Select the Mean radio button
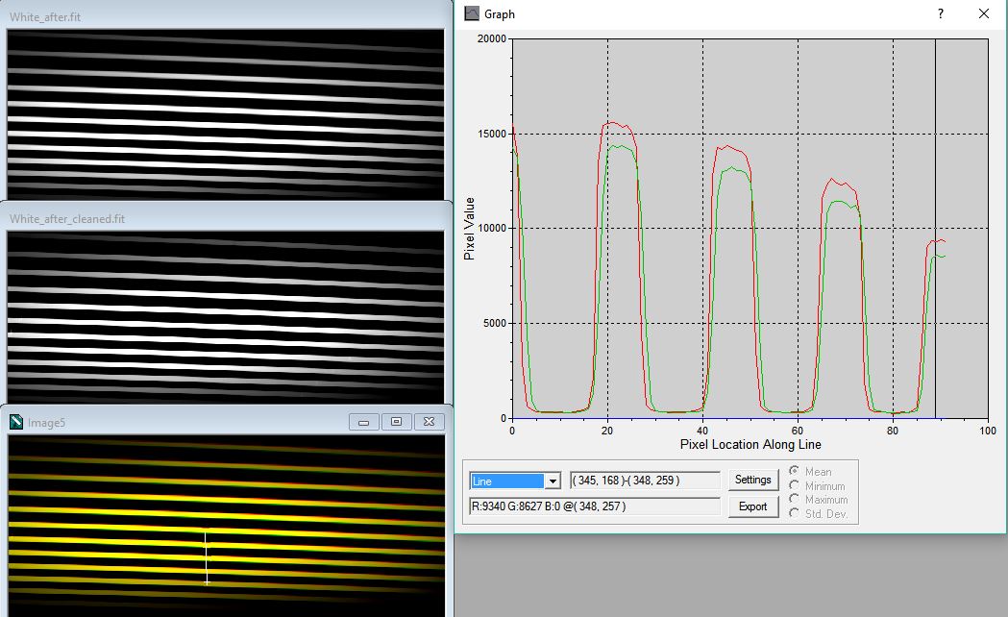The image size is (1008, 617). click(795, 472)
